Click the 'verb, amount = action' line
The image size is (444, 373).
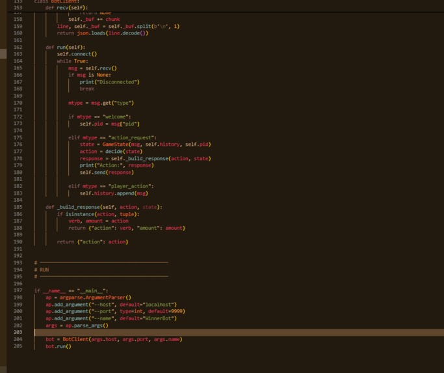[x=98, y=221]
